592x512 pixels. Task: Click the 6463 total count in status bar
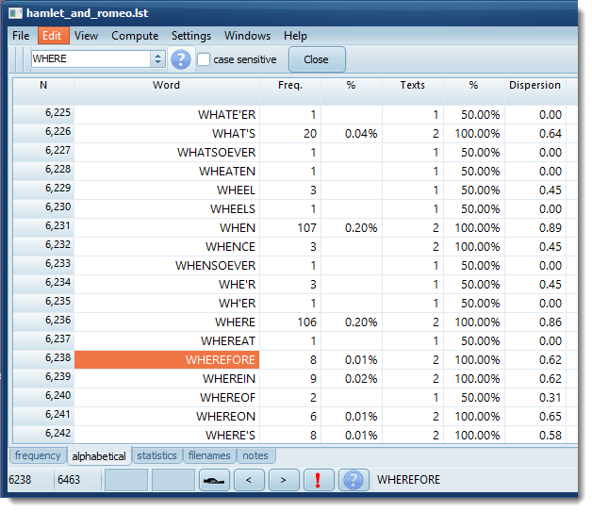tap(69, 480)
